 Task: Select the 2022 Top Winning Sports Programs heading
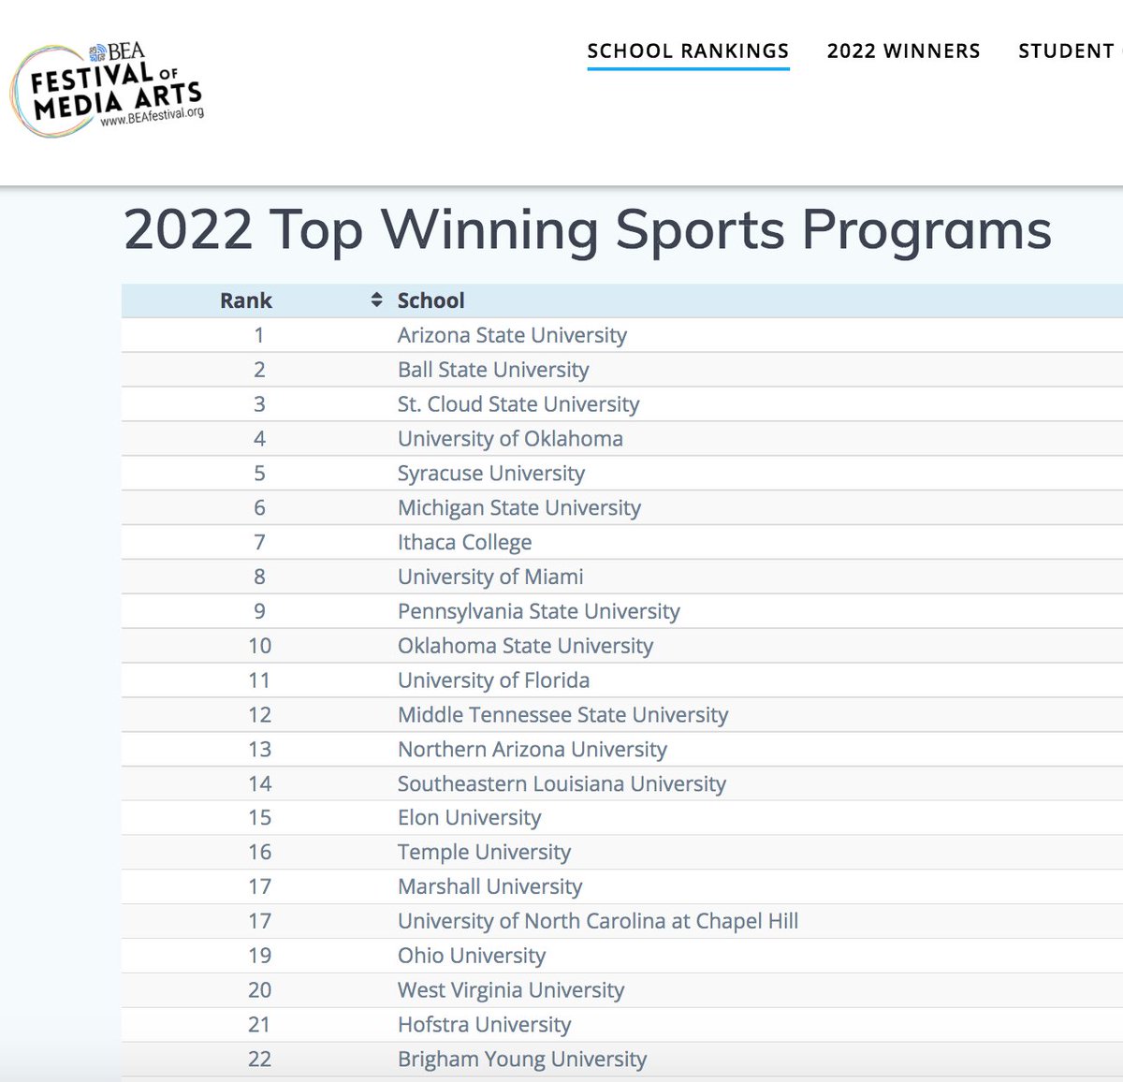[x=588, y=229]
